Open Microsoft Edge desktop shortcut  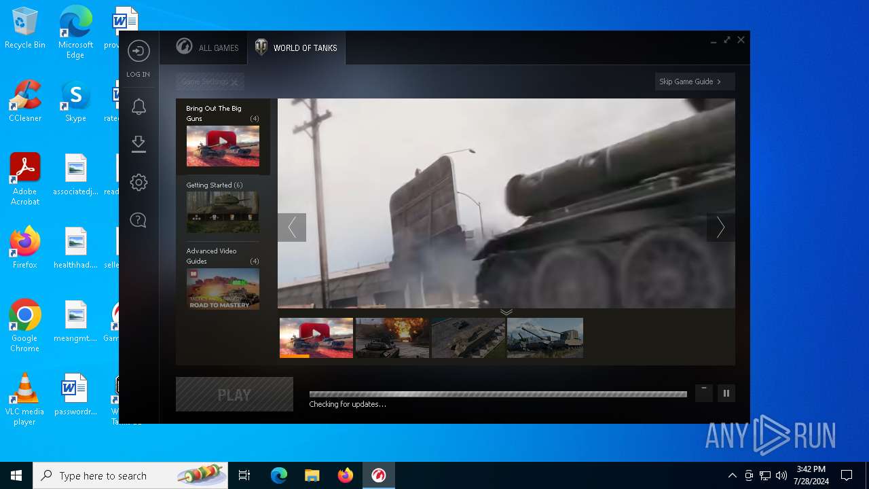(x=75, y=33)
